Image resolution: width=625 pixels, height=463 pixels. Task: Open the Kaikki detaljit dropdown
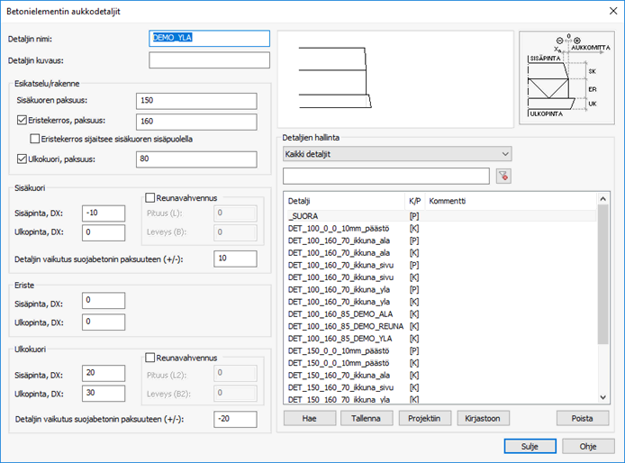click(396, 154)
